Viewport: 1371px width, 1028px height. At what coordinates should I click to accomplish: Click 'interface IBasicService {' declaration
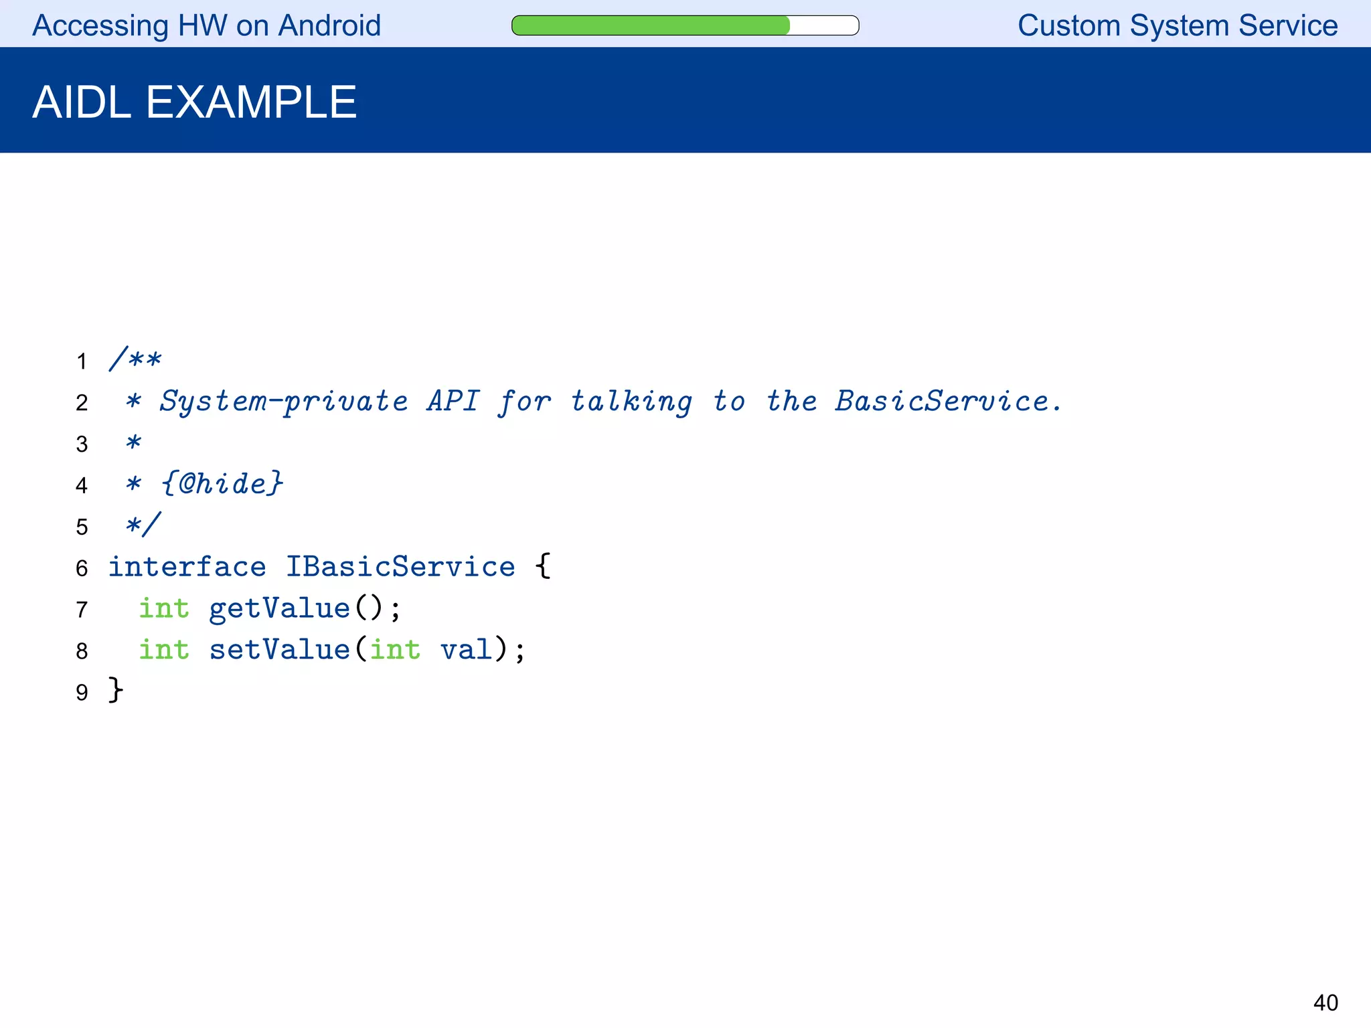329,566
